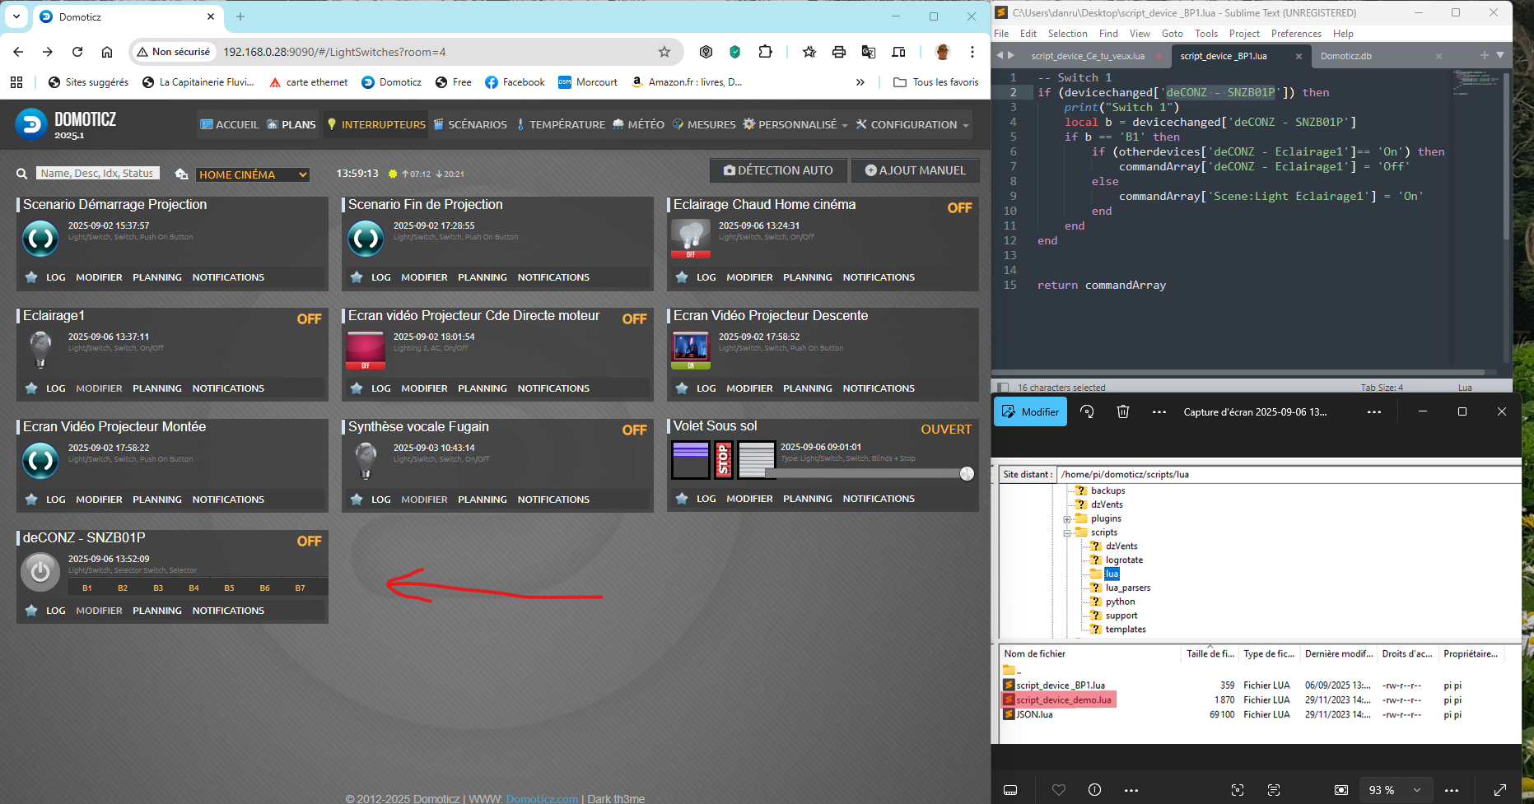
Task: Click the print icon in Chrome toolbar
Action: tap(839, 52)
